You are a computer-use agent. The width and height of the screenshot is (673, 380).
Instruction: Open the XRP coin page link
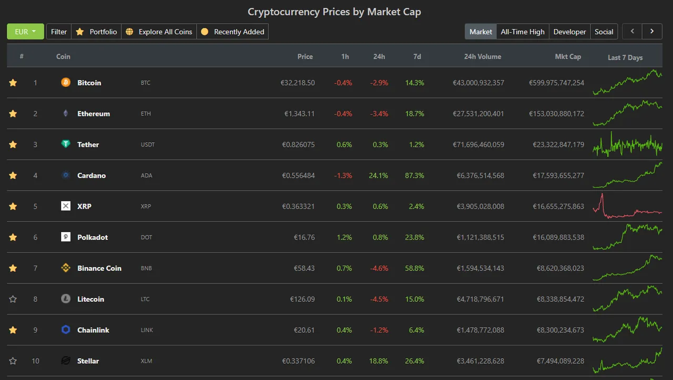84,206
